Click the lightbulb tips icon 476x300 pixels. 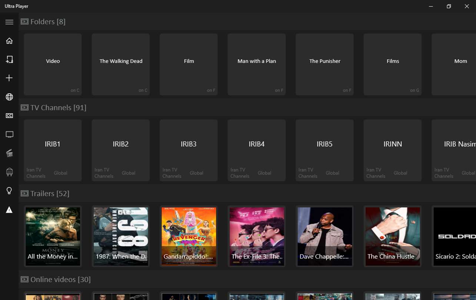[x=9, y=191]
